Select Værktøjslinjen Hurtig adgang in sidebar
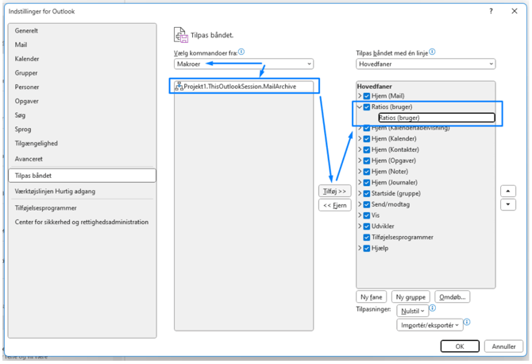The width and height of the screenshot is (532, 364). pyautogui.click(x=55, y=192)
